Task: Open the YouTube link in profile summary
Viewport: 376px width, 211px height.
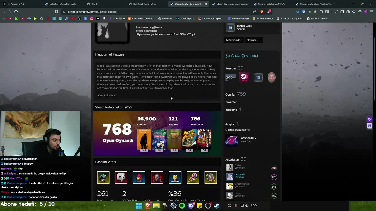Action: click(x=165, y=34)
